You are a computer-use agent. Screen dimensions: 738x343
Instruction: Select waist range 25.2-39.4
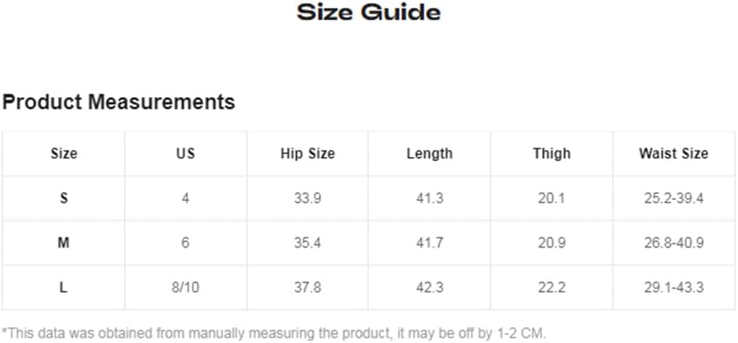coord(674,198)
